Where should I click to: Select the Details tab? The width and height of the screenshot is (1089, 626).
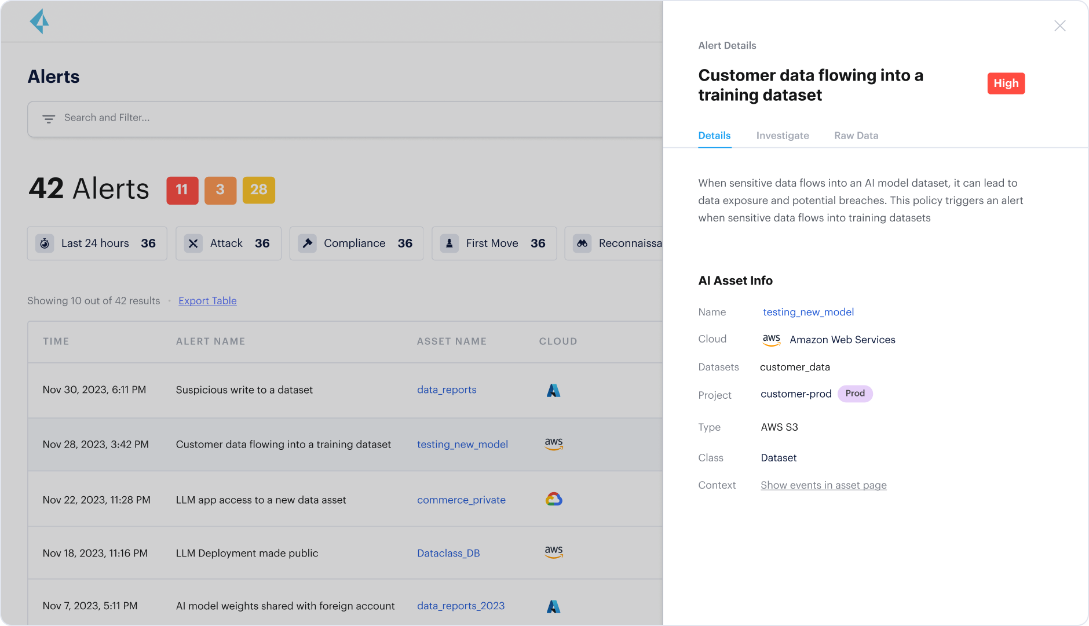[714, 136]
